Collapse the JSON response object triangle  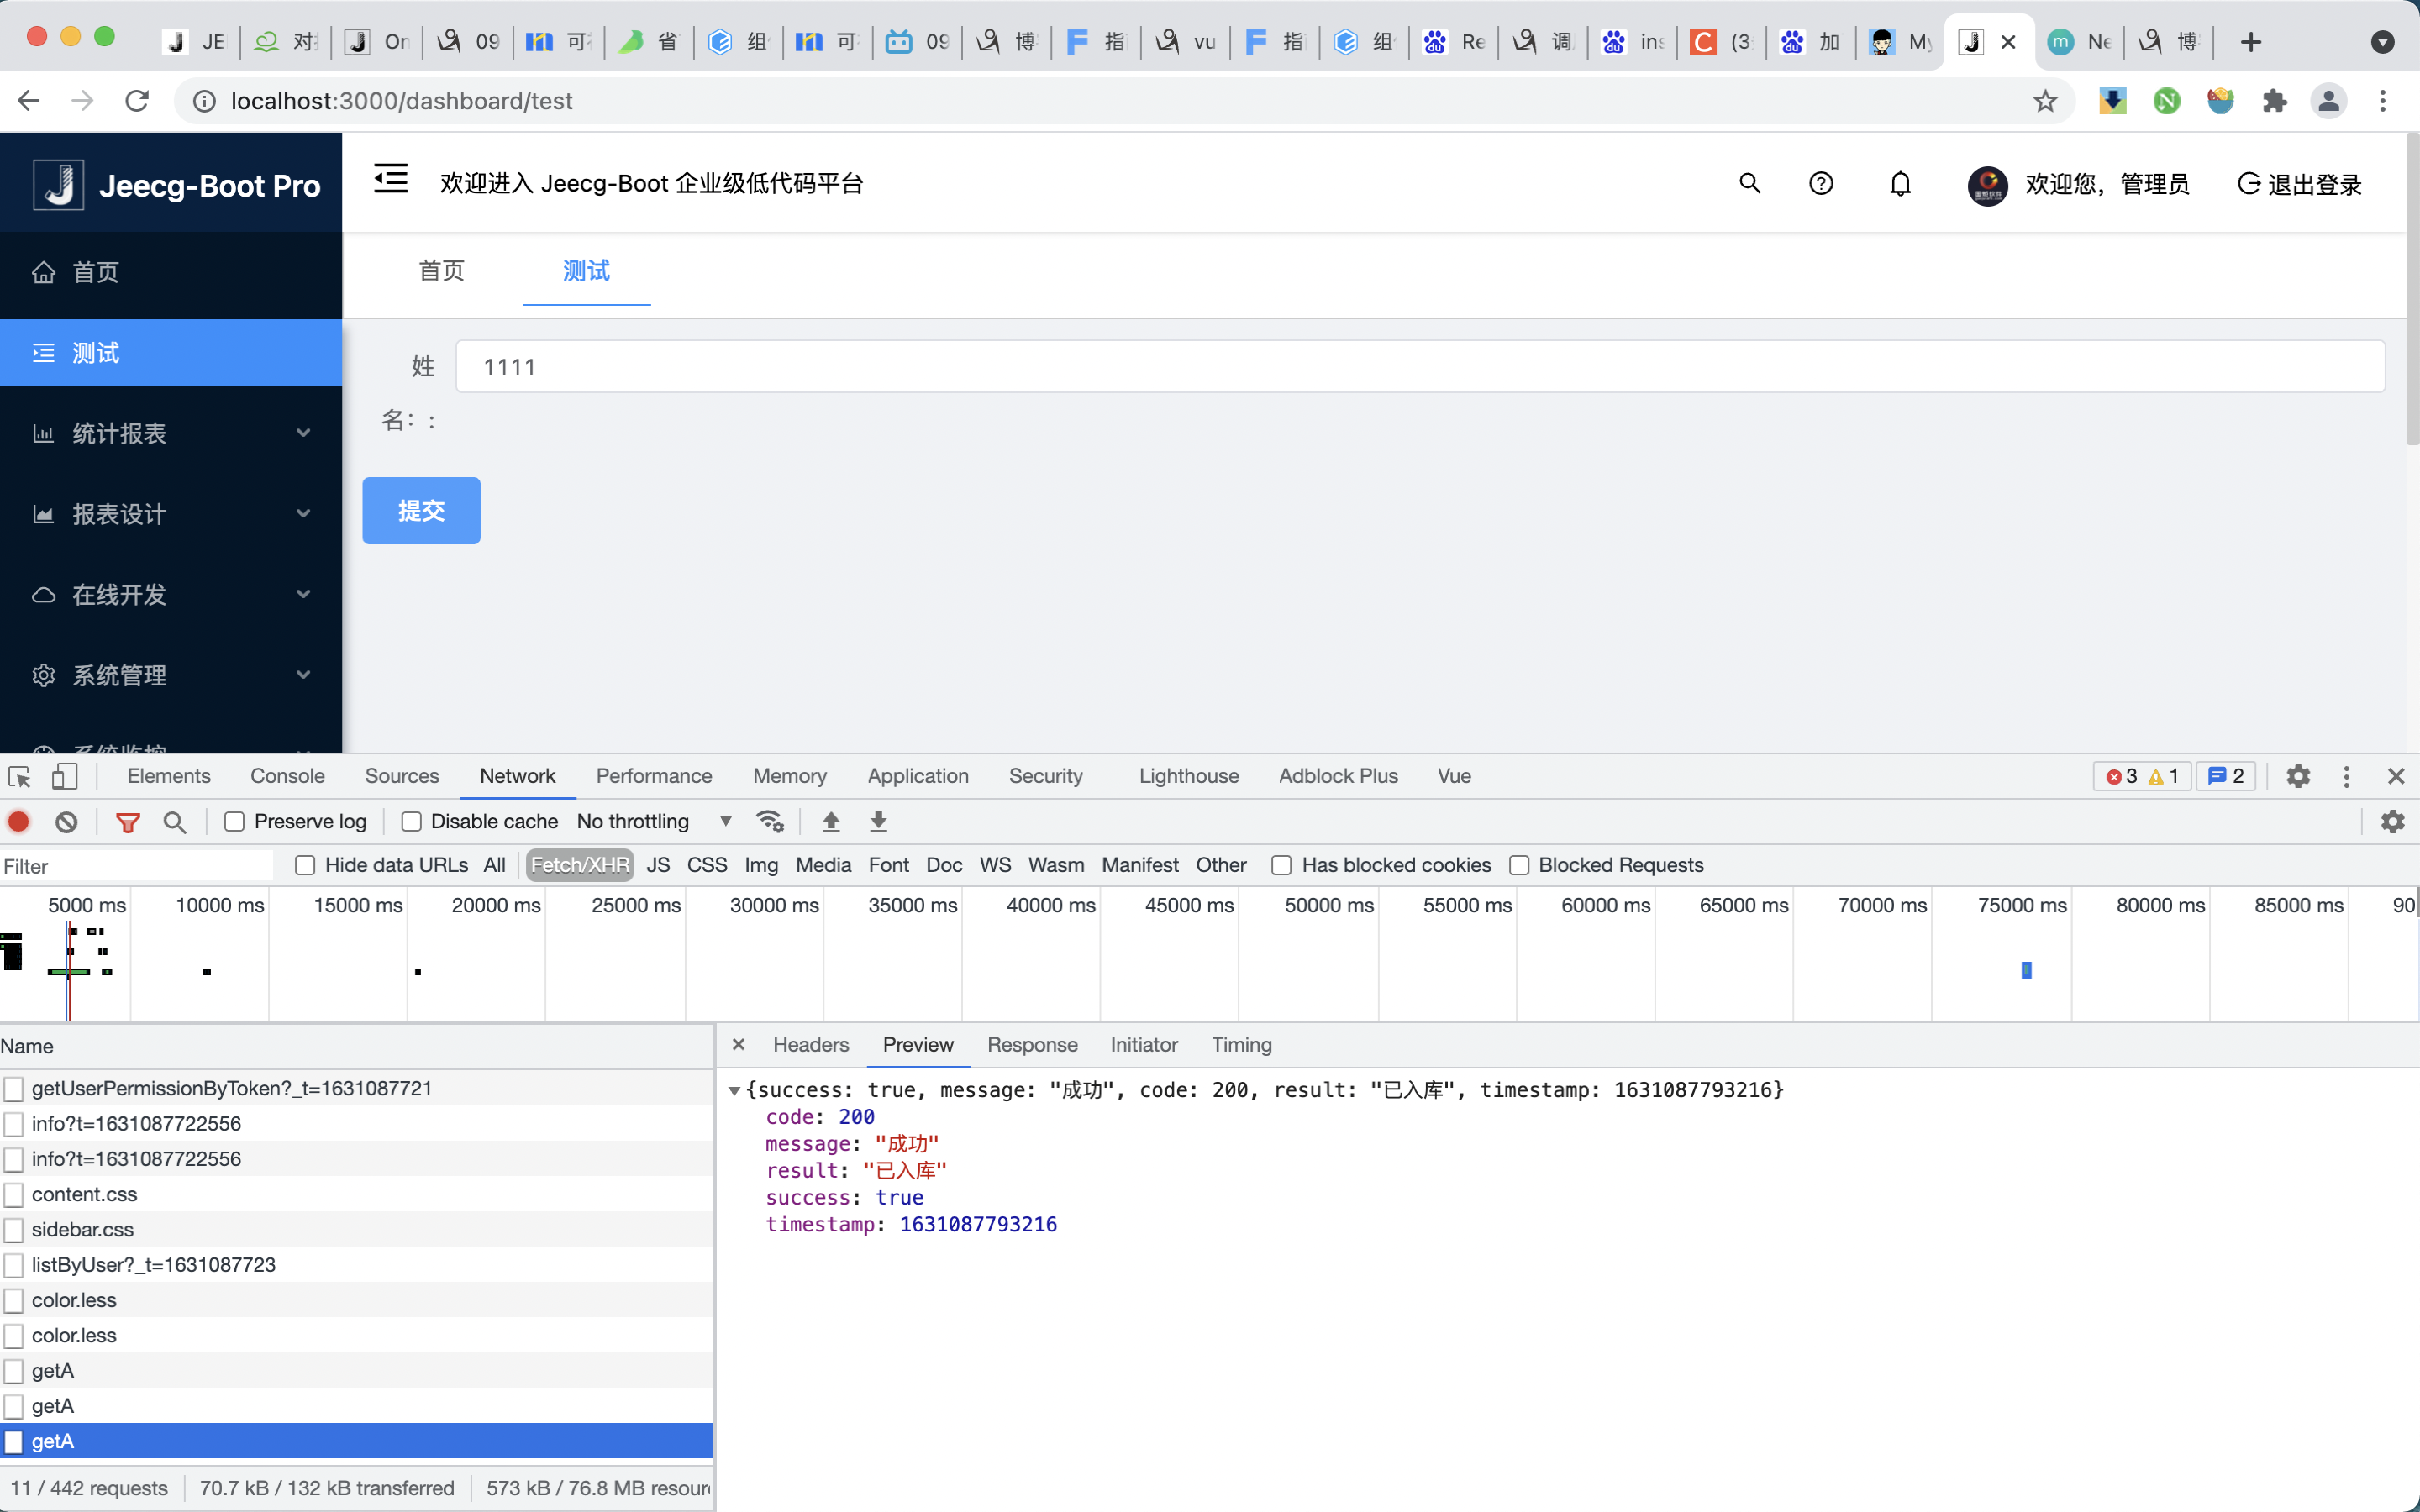click(734, 1090)
